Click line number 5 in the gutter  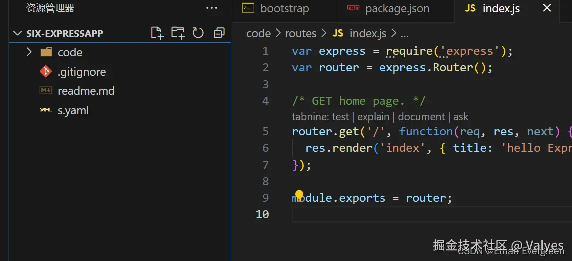click(265, 131)
